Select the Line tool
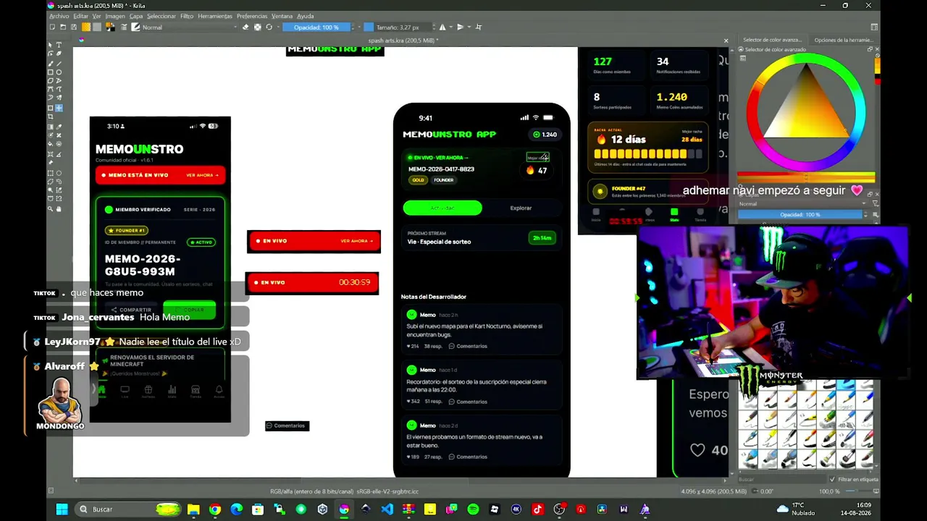Image resolution: width=927 pixels, height=521 pixels. point(59,63)
